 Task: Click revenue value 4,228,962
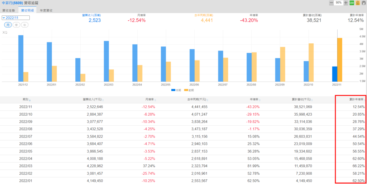[x=95, y=166]
